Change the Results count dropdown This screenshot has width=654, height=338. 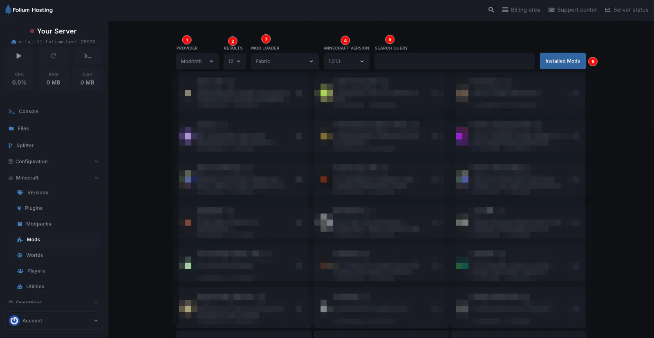point(234,62)
